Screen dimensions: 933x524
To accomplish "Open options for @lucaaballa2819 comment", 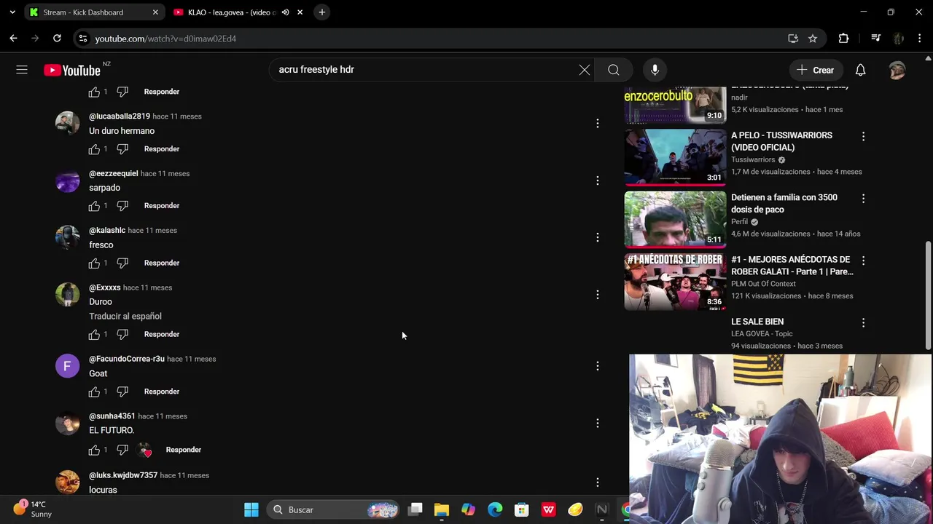I will click(598, 124).
